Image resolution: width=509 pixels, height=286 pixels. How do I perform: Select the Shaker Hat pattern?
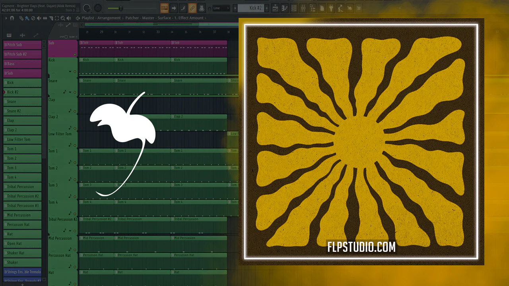[x=22, y=253]
